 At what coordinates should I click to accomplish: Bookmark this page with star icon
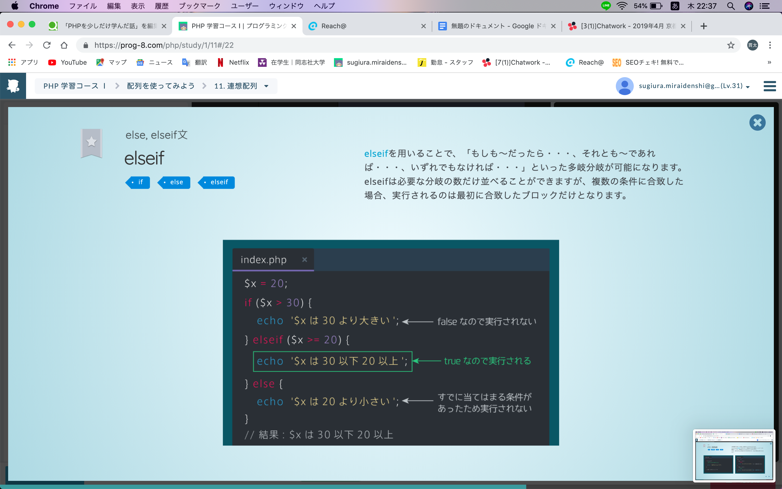tap(731, 45)
